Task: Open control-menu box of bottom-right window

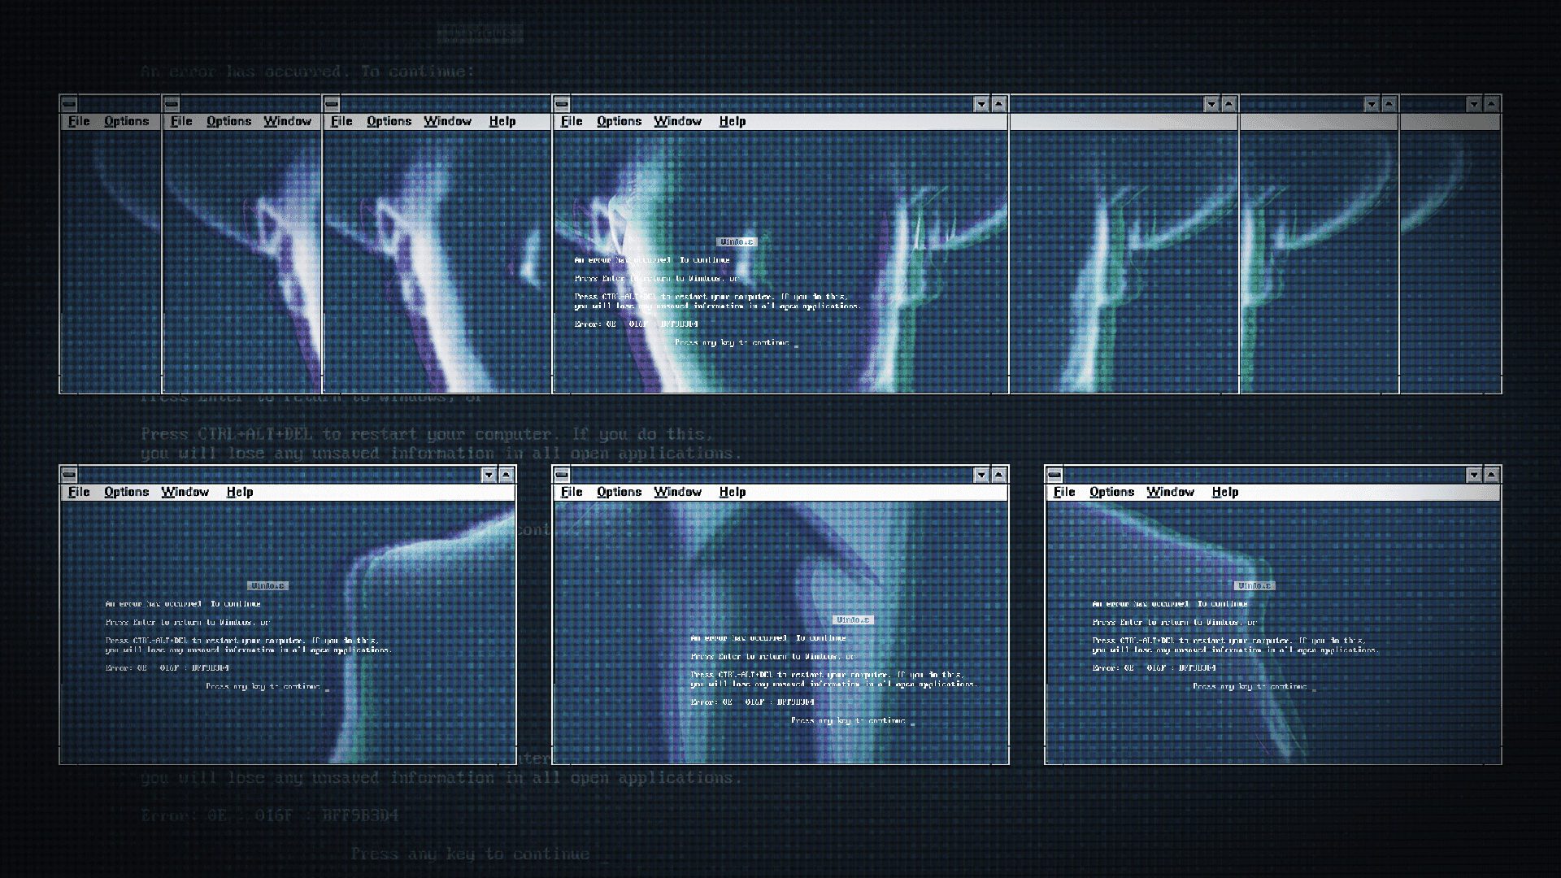Action: point(1054,475)
